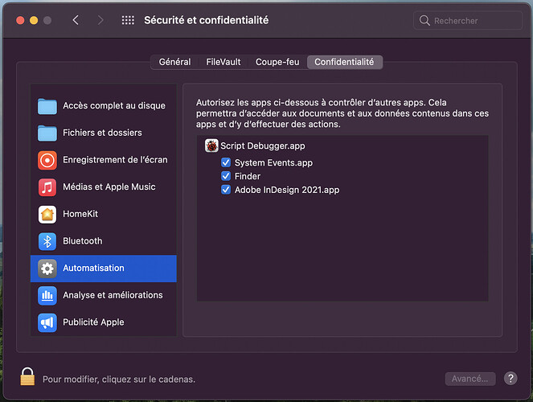The width and height of the screenshot is (533, 402).
Task: Open help with the question mark button
Action: [510, 378]
